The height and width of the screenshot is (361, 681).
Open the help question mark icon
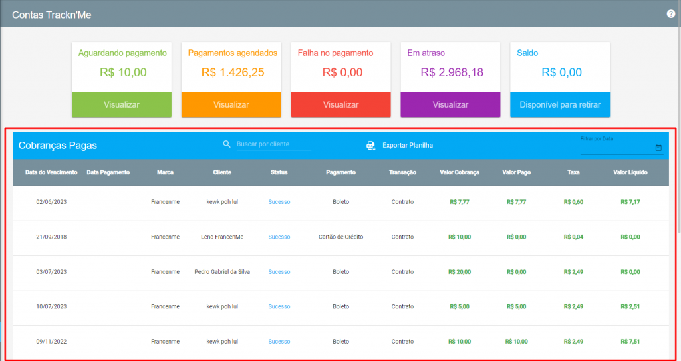[x=670, y=14]
